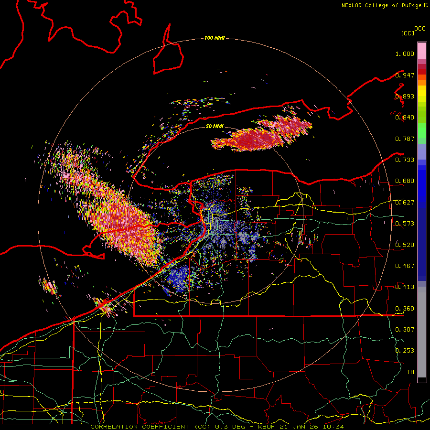Click the 100 NMI range ring label
The width and height of the screenshot is (430, 430).
(215, 38)
